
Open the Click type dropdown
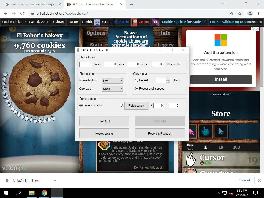click(x=112, y=89)
